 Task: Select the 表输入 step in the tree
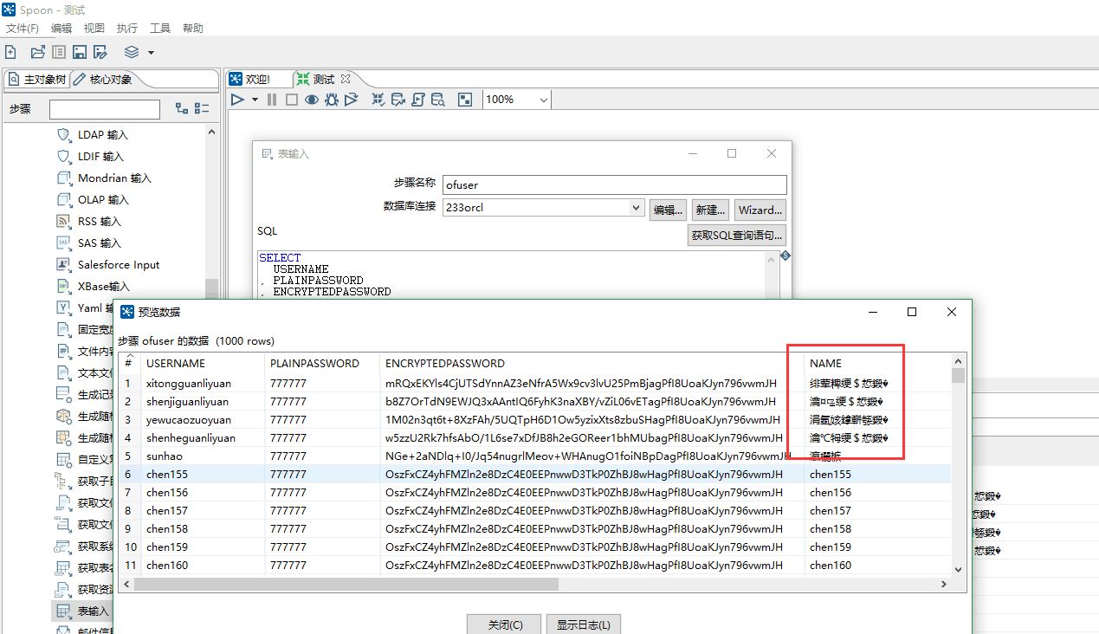[x=94, y=611]
